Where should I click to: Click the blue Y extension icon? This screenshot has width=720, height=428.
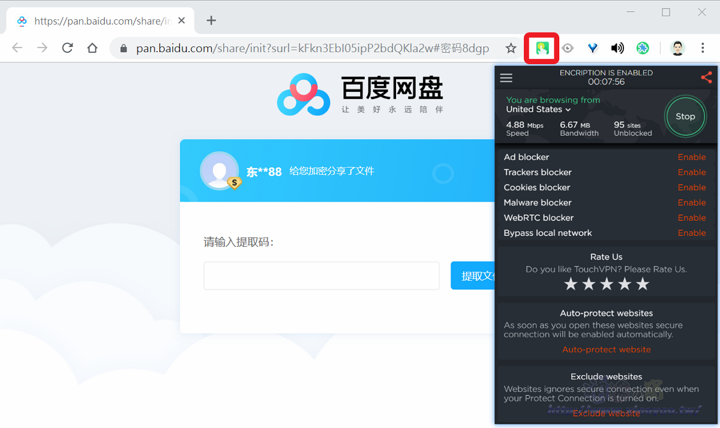click(593, 48)
